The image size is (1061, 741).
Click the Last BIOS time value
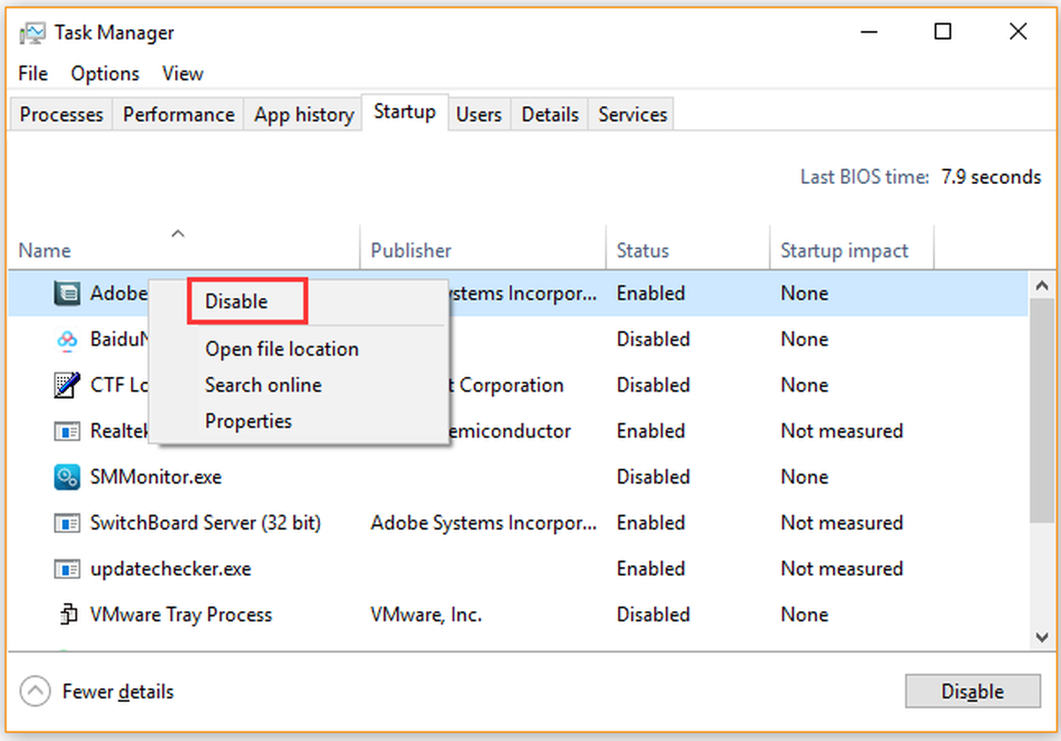(x=991, y=177)
